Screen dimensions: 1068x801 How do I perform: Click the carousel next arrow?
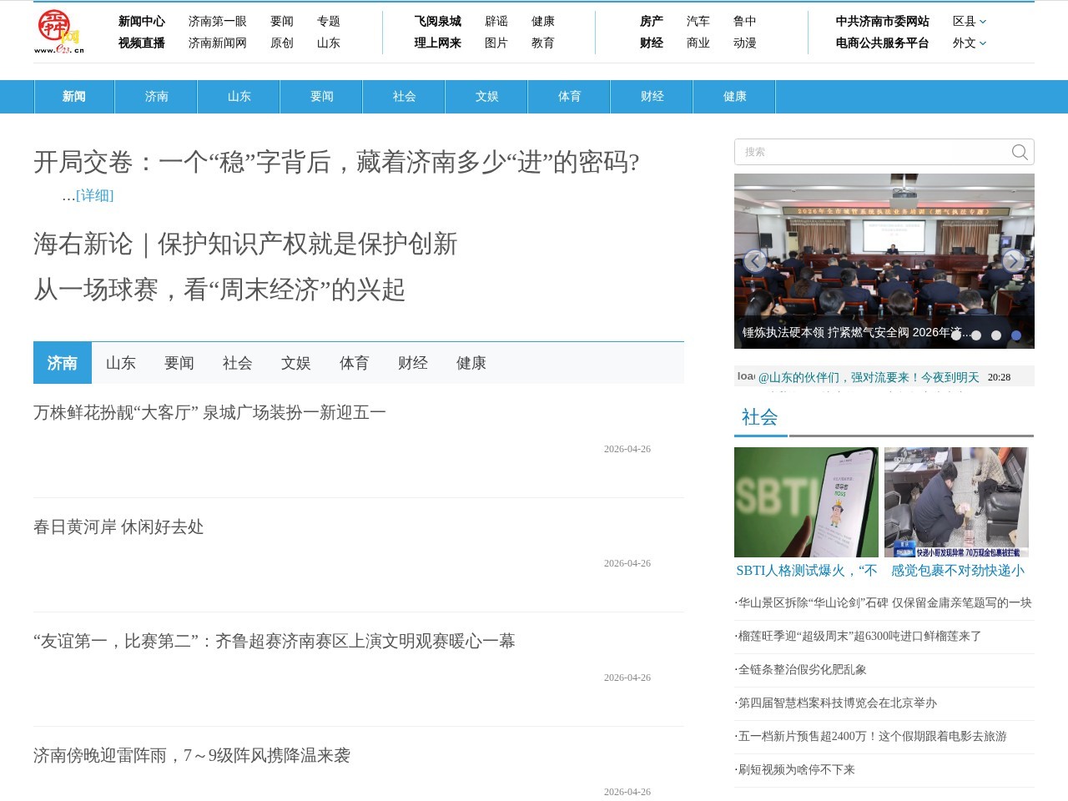click(x=1015, y=260)
